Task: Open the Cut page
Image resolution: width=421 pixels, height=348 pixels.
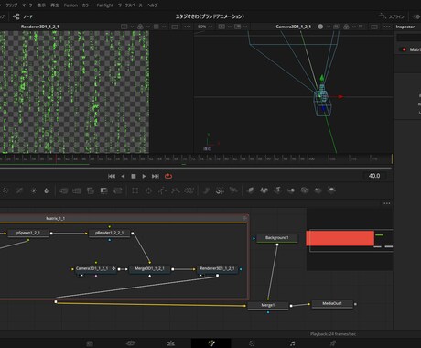Action: [130, 343]
